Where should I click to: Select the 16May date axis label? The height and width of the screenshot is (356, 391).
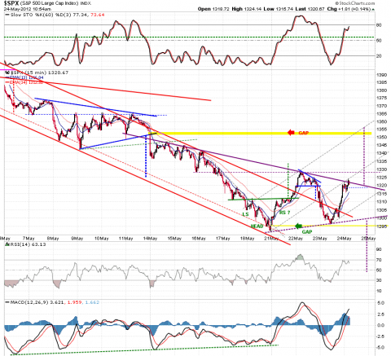pos(198,239)
